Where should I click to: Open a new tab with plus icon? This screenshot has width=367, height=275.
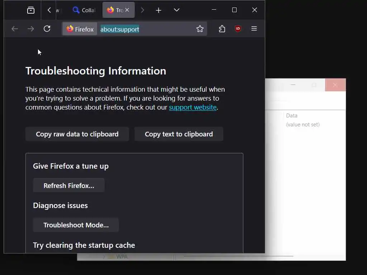(x=158, y=10)
